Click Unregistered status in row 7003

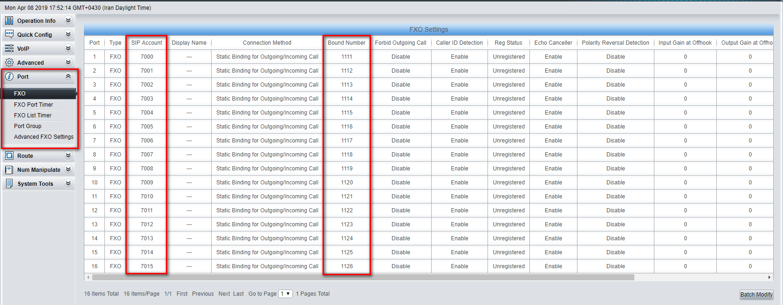pos(509,99)
